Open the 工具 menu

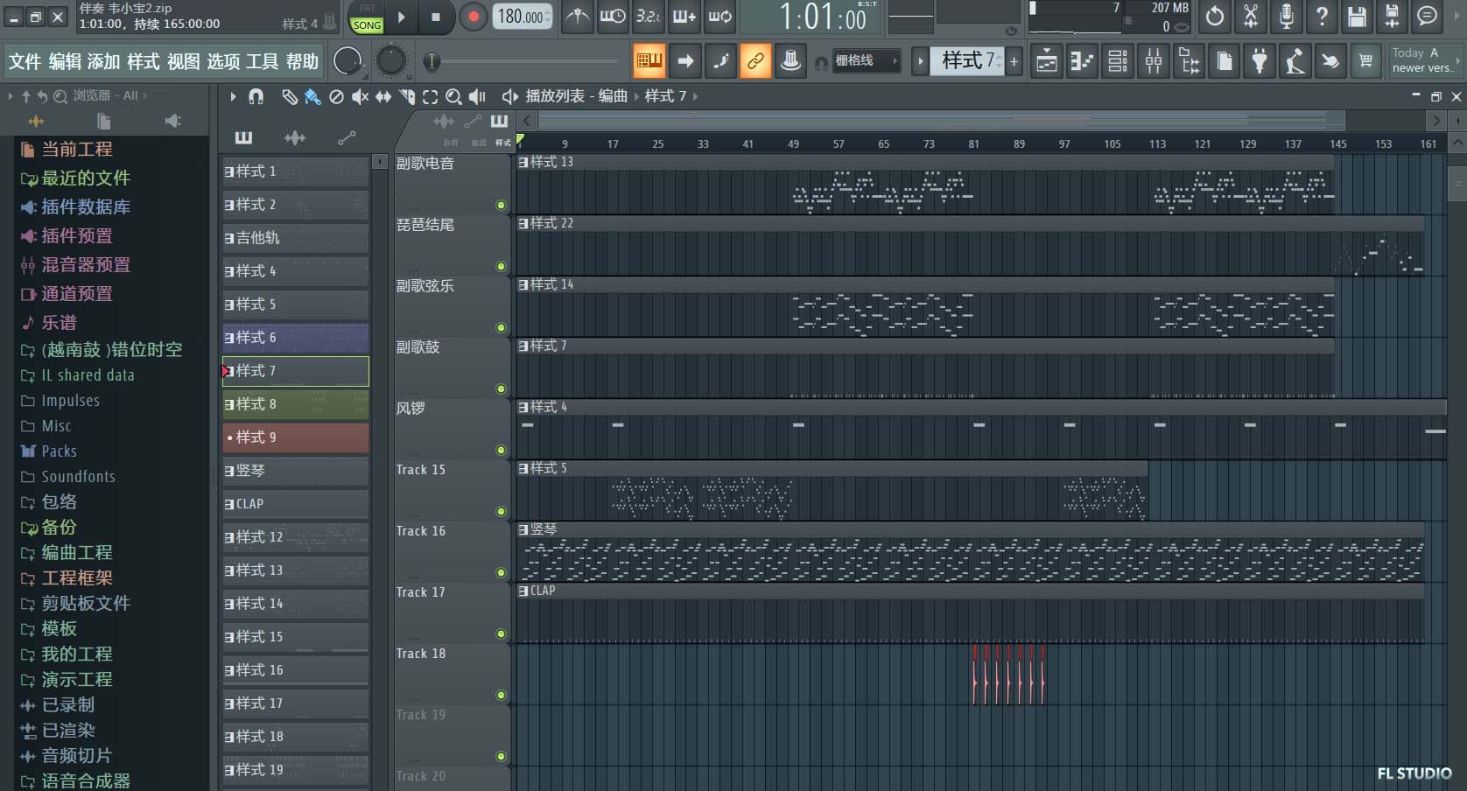[262, 61]
